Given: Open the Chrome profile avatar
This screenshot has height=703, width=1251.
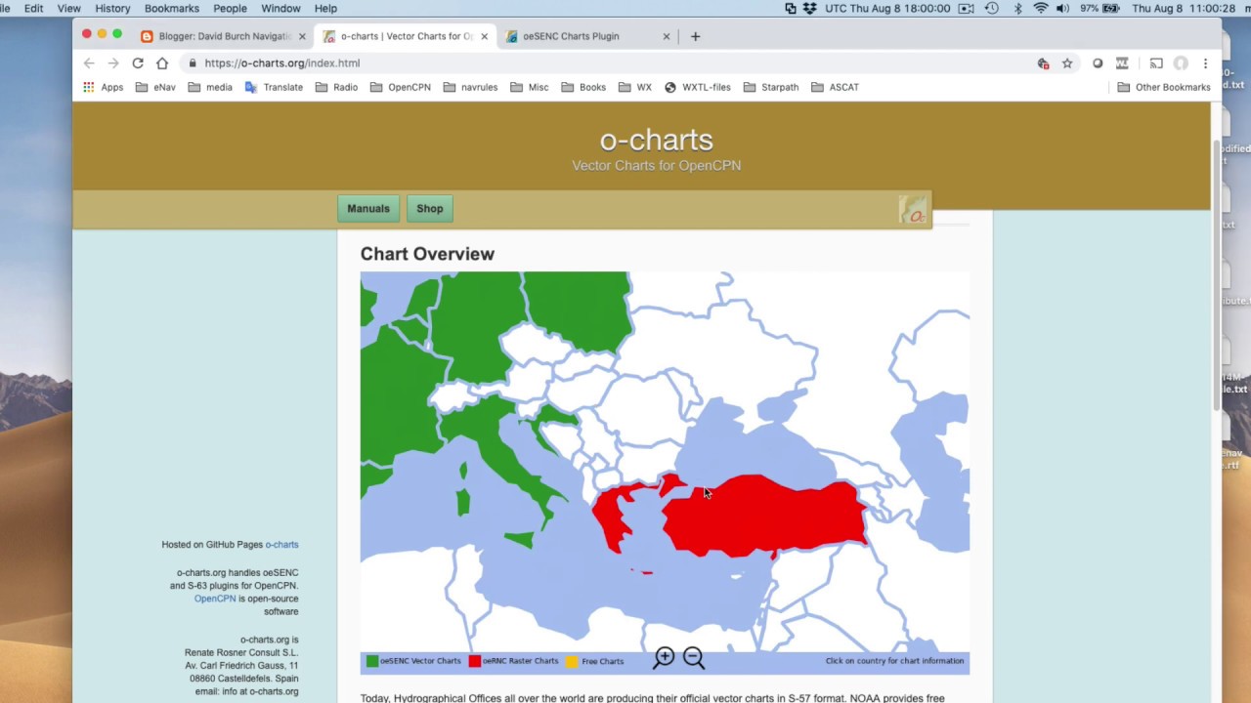Looking at the screenshot, I should pos(1181,63).
